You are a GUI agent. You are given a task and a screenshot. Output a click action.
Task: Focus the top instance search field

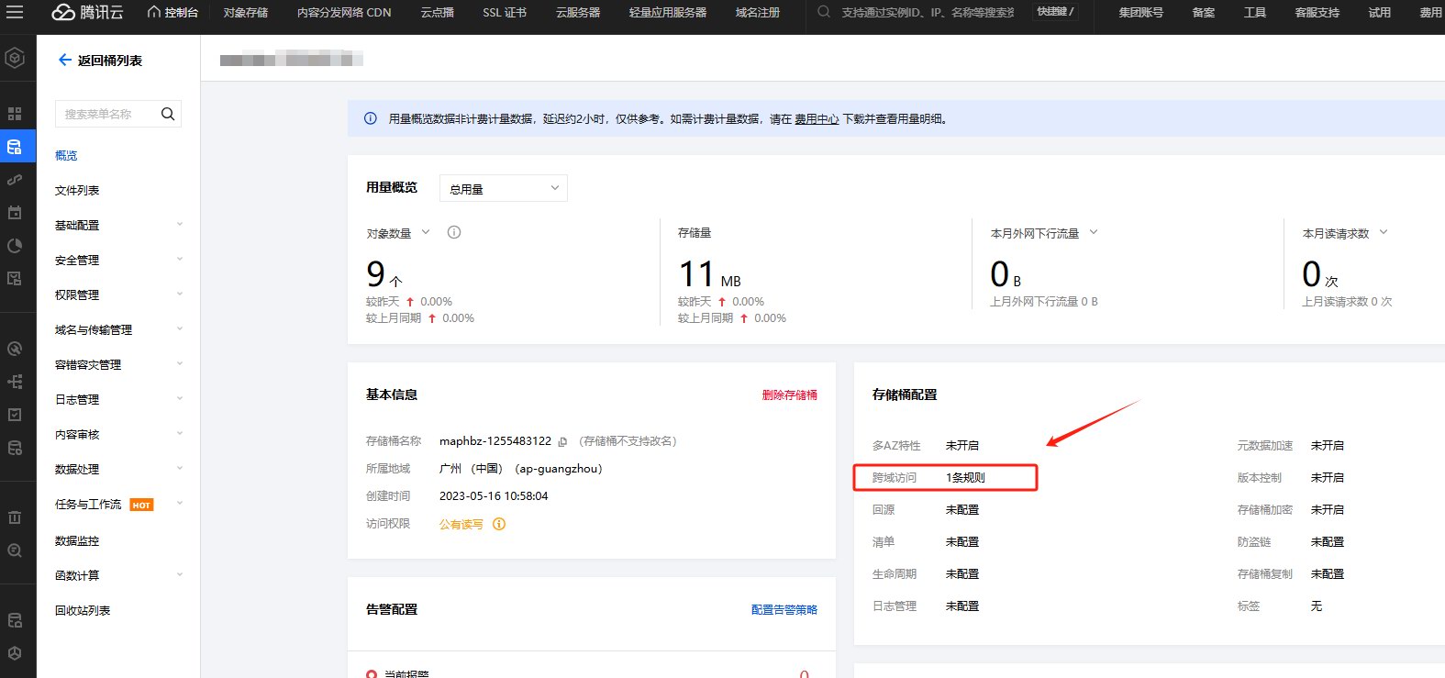pyautogui.click(x=928, y=12)
